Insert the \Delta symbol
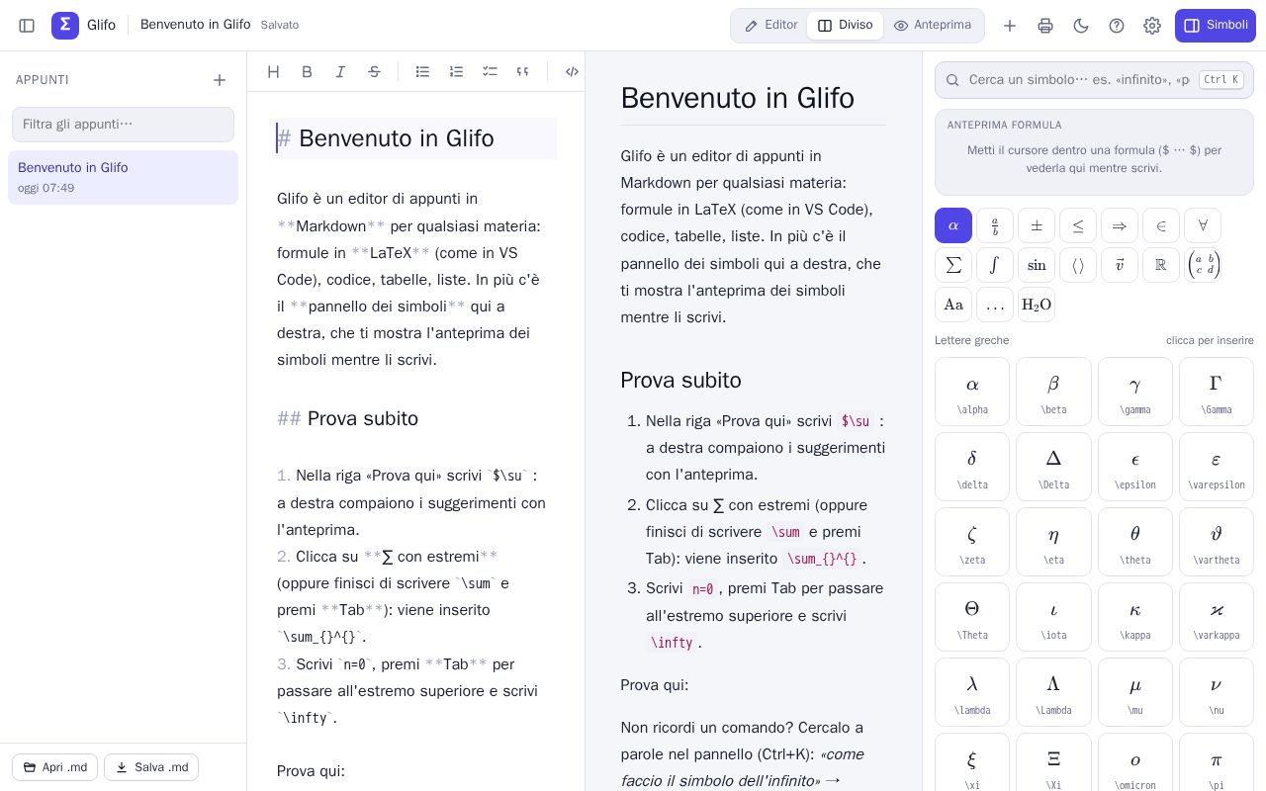 (1053, 467)
